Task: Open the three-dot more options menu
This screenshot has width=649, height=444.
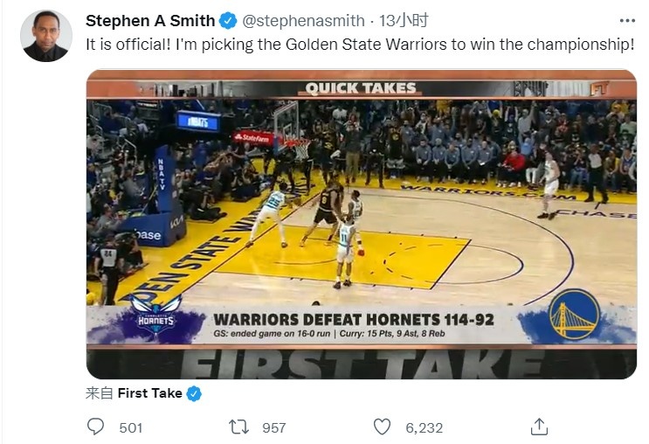Action: pos(626,20)
